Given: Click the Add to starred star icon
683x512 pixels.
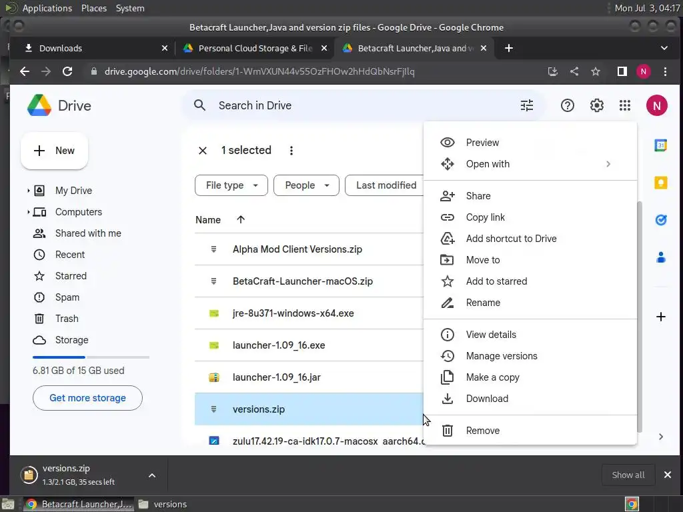Looking at the screenshot, I should tap(447, 281).
